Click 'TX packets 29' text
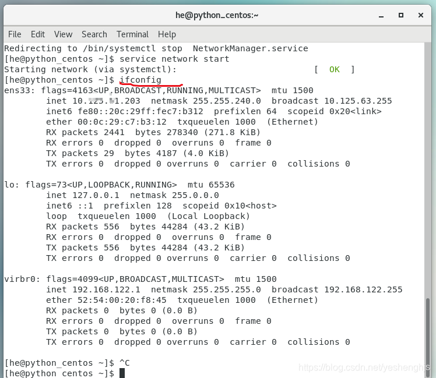436x378 pixels. [x=80, y=153]
